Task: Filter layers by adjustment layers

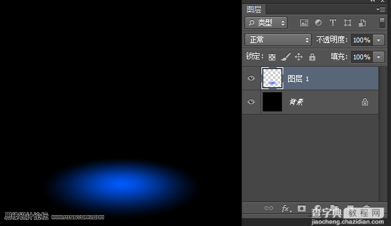Action: (318, 23)
